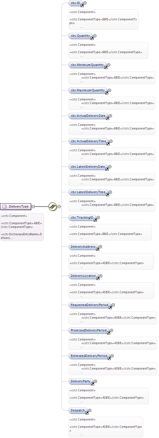Collapse the sequence compositor's minus toggle
This screenshot has height=438, width=159.
pyautogui.click(x=59, y=206)
